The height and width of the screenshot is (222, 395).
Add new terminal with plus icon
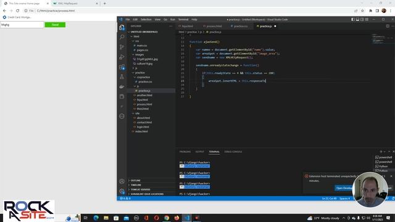381,152
